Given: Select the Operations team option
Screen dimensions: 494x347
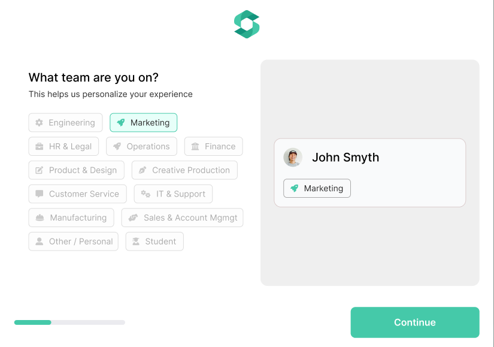Looking at the screenshot, I should (x=141, y=146).
